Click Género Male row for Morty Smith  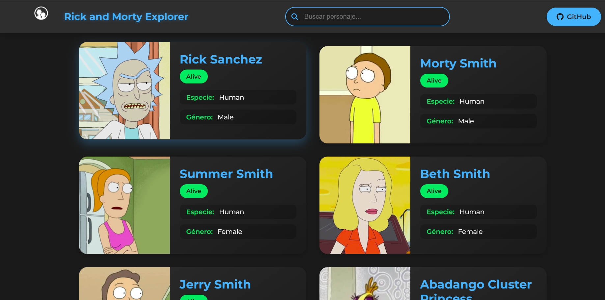click(x=479, y=121)
